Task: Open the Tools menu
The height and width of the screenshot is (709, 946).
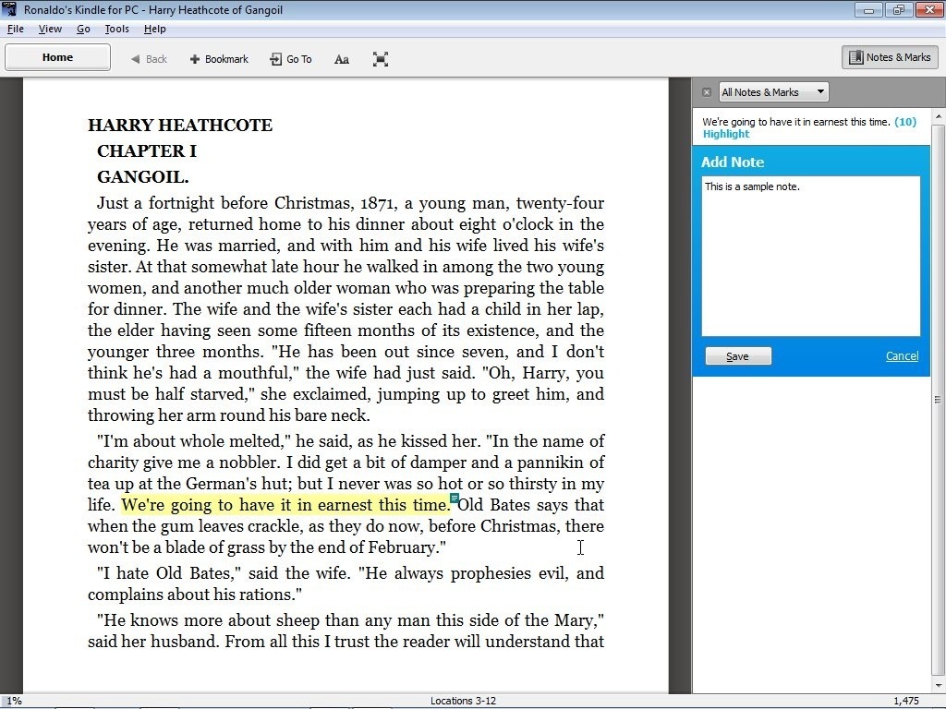Action: [116, 29]
